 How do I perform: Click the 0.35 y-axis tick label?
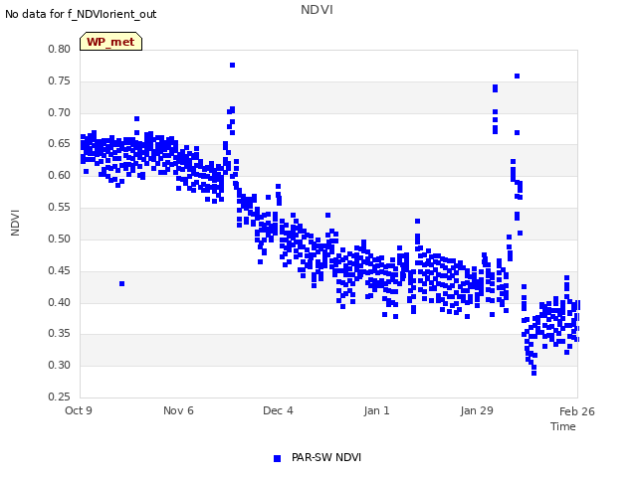point(60,334)
